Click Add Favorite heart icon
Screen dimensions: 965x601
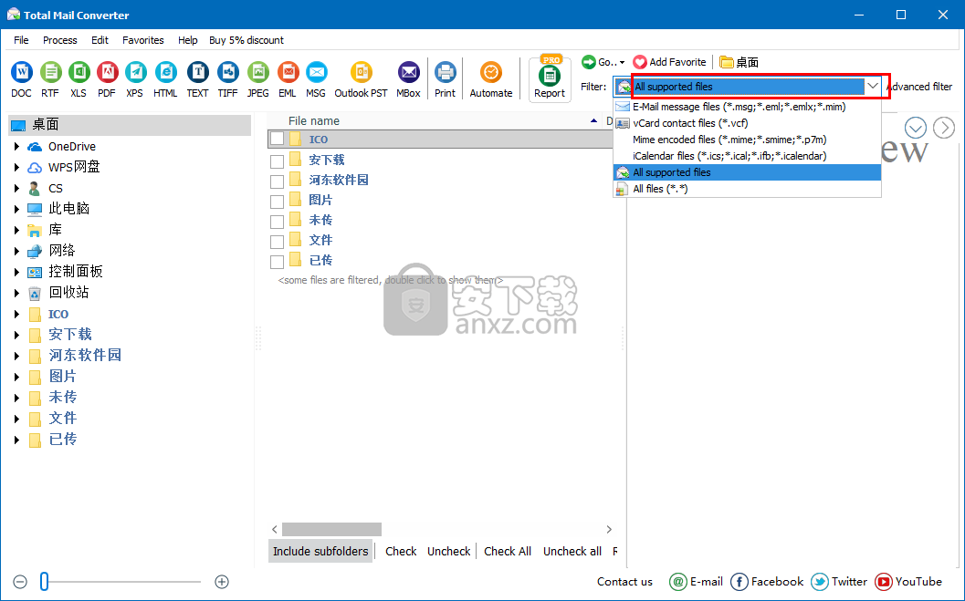(640, 62)
